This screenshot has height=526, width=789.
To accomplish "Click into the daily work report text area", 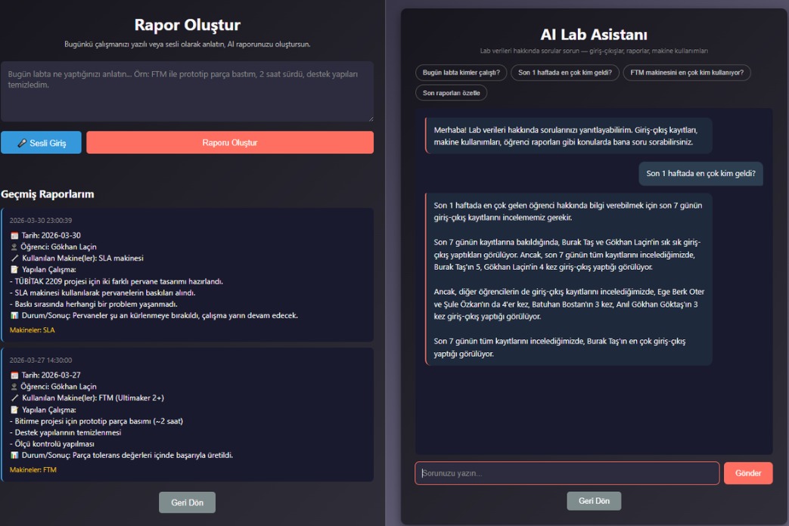I will pyautogui.click(x=187, y=91).
